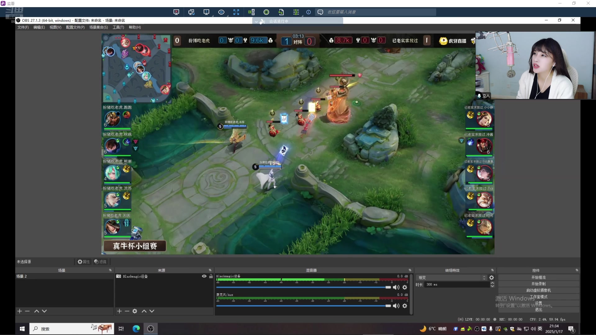Open 麦克风/Aux audio settings gear
596x335 pixels.
point(405,306)
